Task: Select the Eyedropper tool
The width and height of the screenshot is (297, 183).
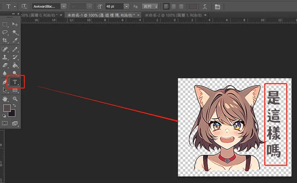Action: (x=15, y=40)
